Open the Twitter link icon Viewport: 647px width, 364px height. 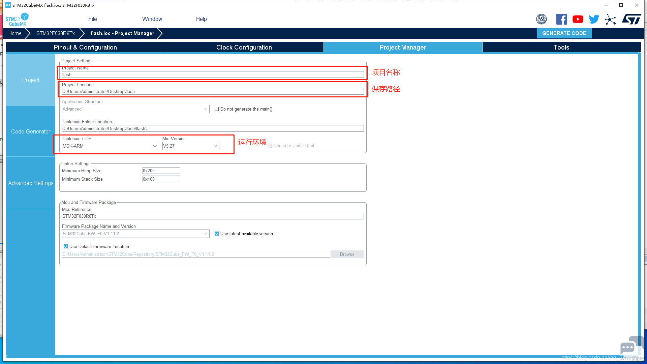[594, 19]
